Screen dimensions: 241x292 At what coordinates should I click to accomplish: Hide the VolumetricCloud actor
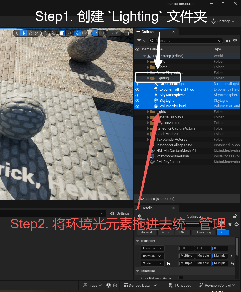pyautogui.click(x=137, y=106)
